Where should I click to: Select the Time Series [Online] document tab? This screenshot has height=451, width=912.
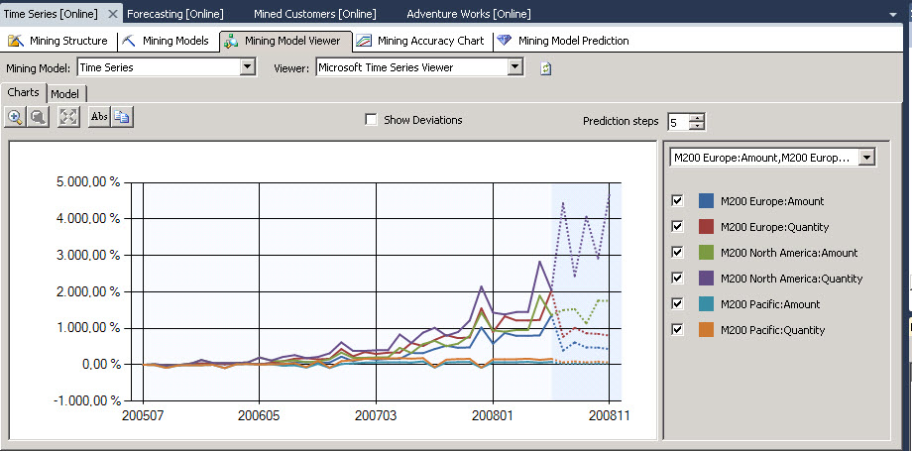[51, 14]
